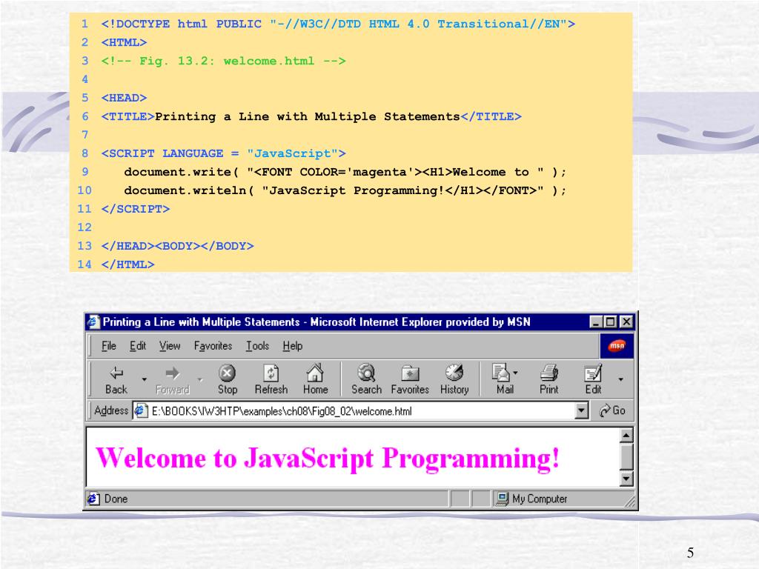
Task: Go to the Home page icon
Action: [x=315, y=373]
